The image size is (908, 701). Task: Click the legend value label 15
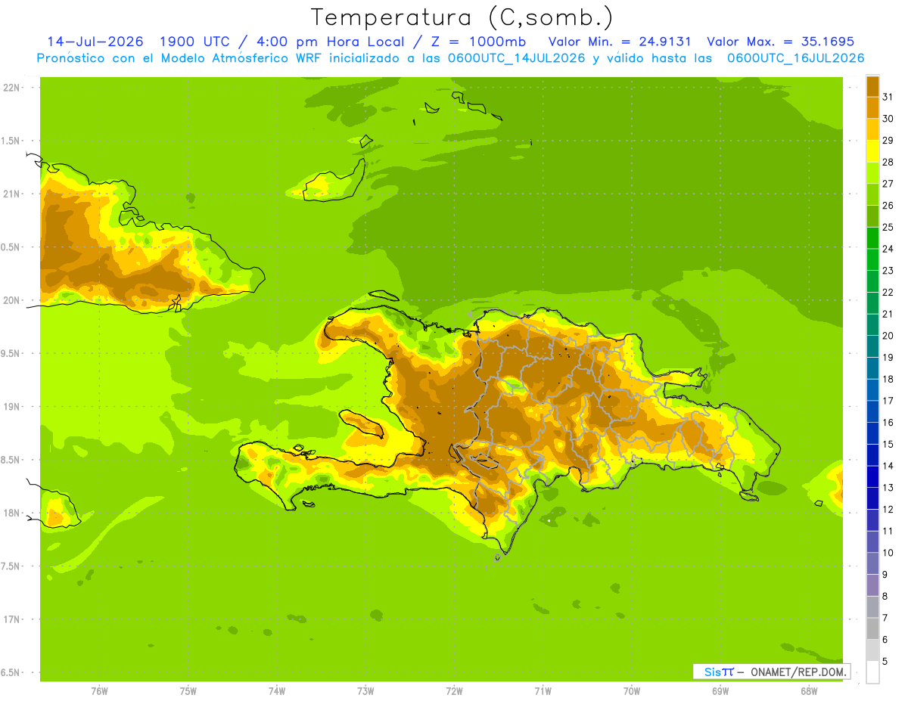tap(888, 444)
